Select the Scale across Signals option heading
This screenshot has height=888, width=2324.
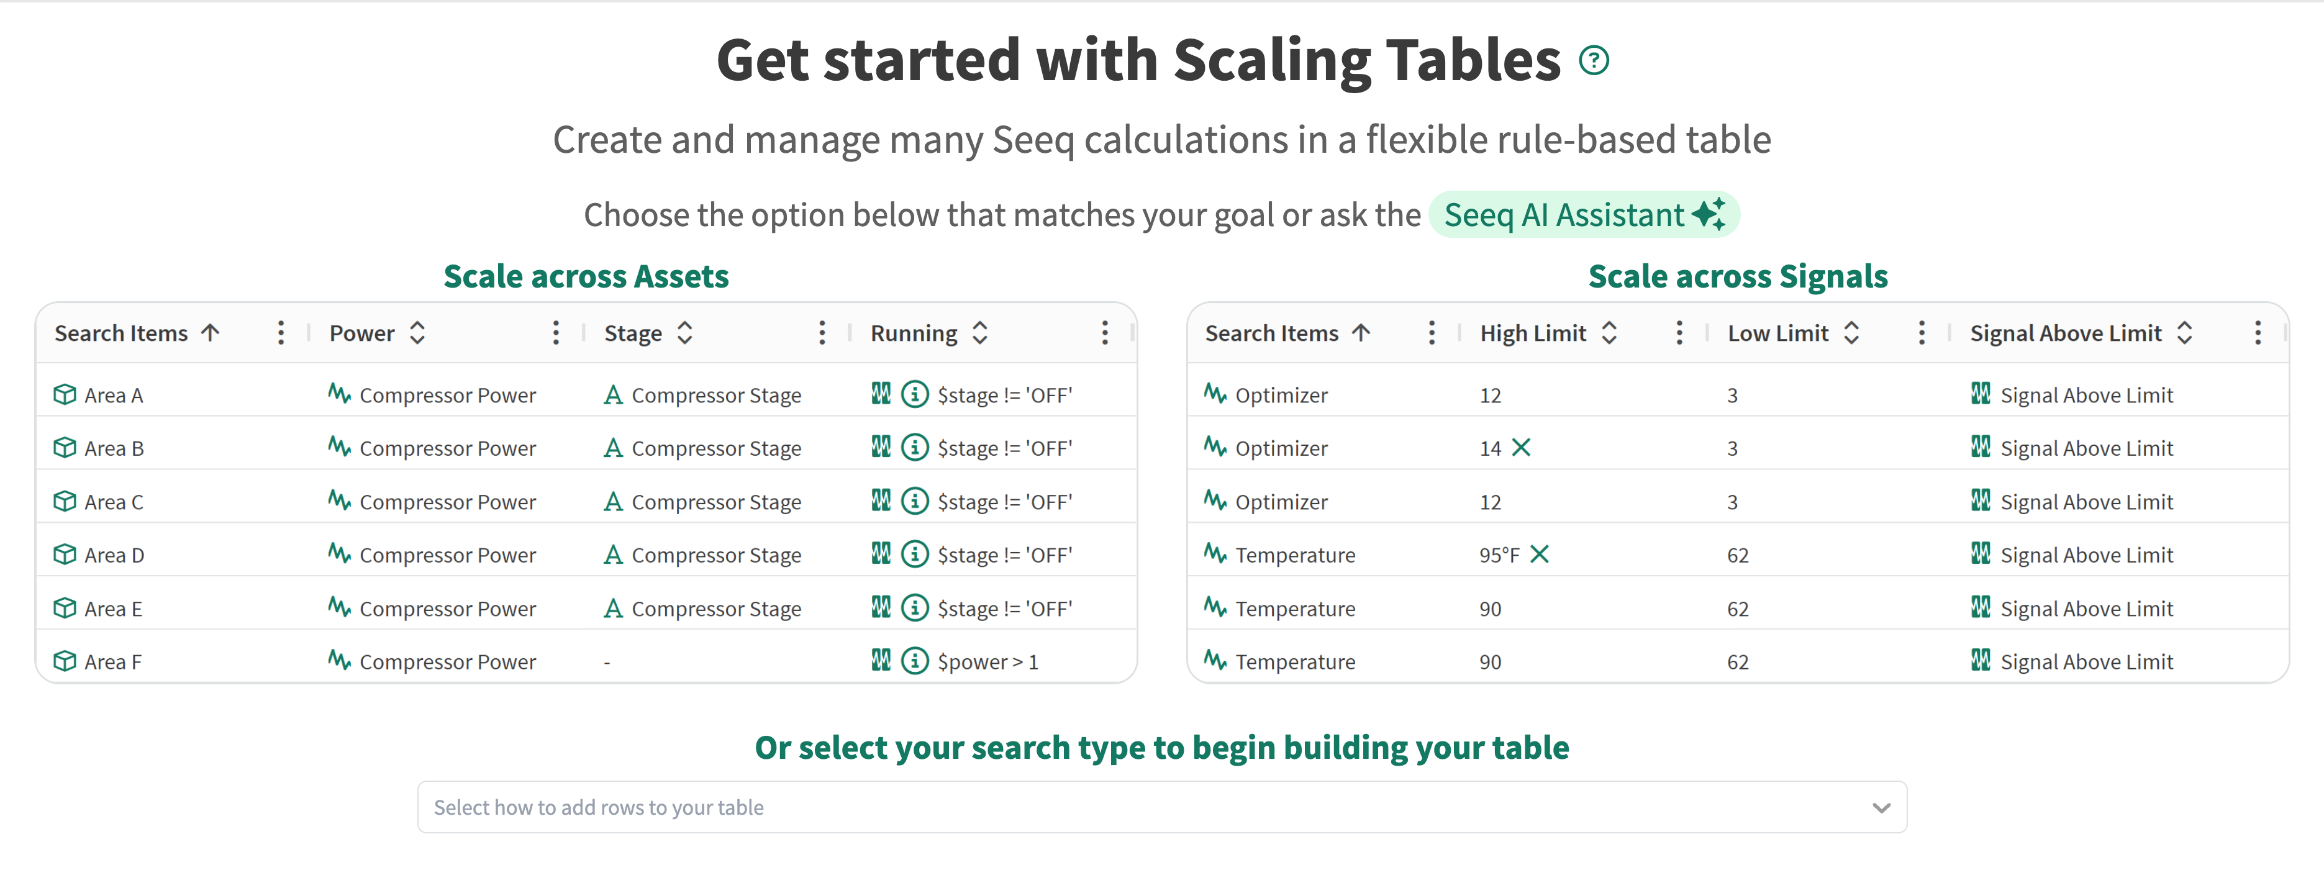(1738, 276)
